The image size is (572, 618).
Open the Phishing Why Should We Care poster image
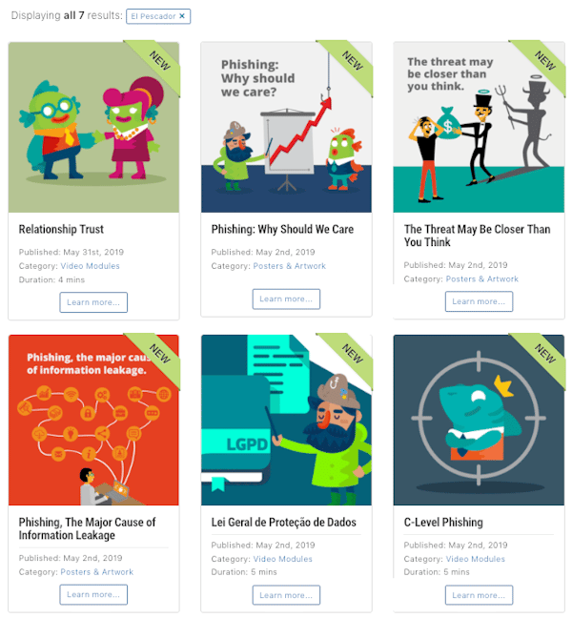(286, 127)
